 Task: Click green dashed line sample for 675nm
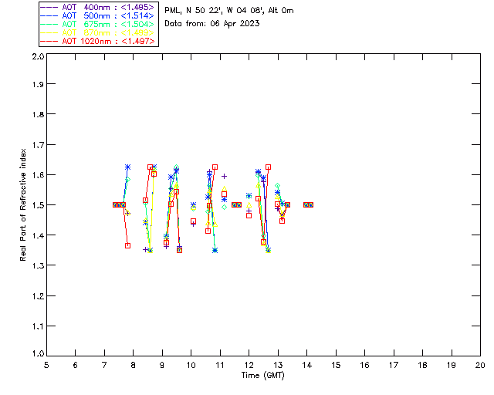[x=49, y=24]
